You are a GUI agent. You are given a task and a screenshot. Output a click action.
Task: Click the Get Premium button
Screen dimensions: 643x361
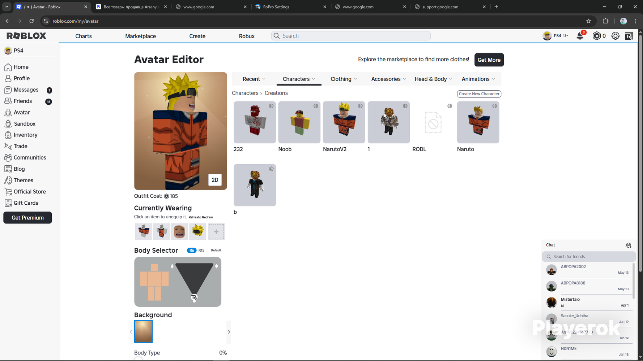tap(27, 218)
